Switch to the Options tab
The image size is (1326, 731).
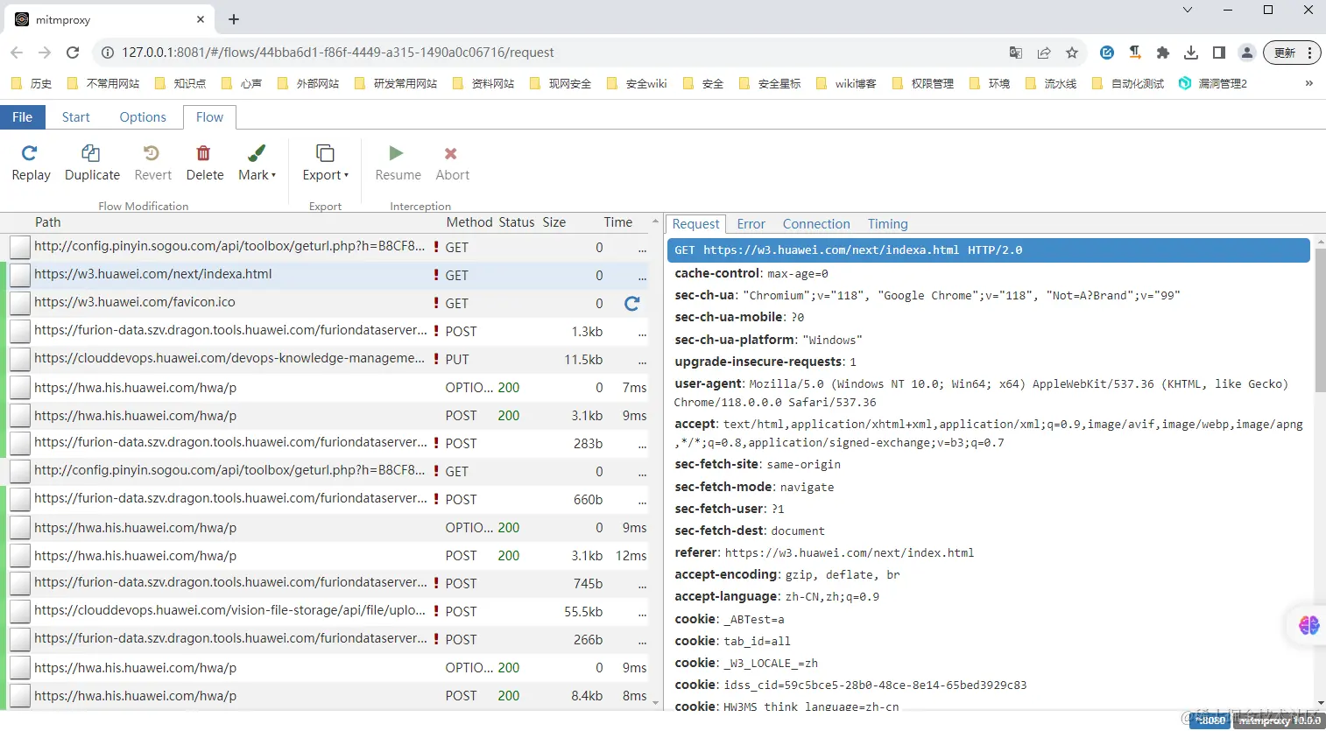point(143,117)
